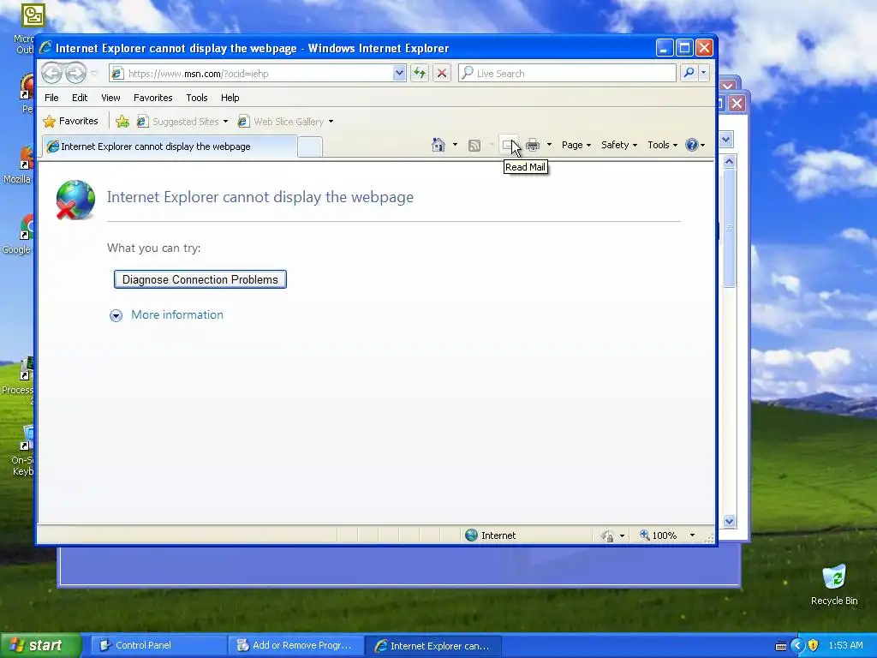Click background window scrollbar thumb

[x=729, y=228]
